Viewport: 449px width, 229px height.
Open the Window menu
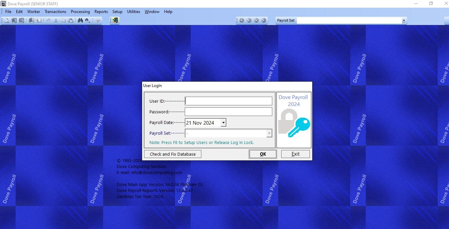pyautogui.click(x=152, y=12)
